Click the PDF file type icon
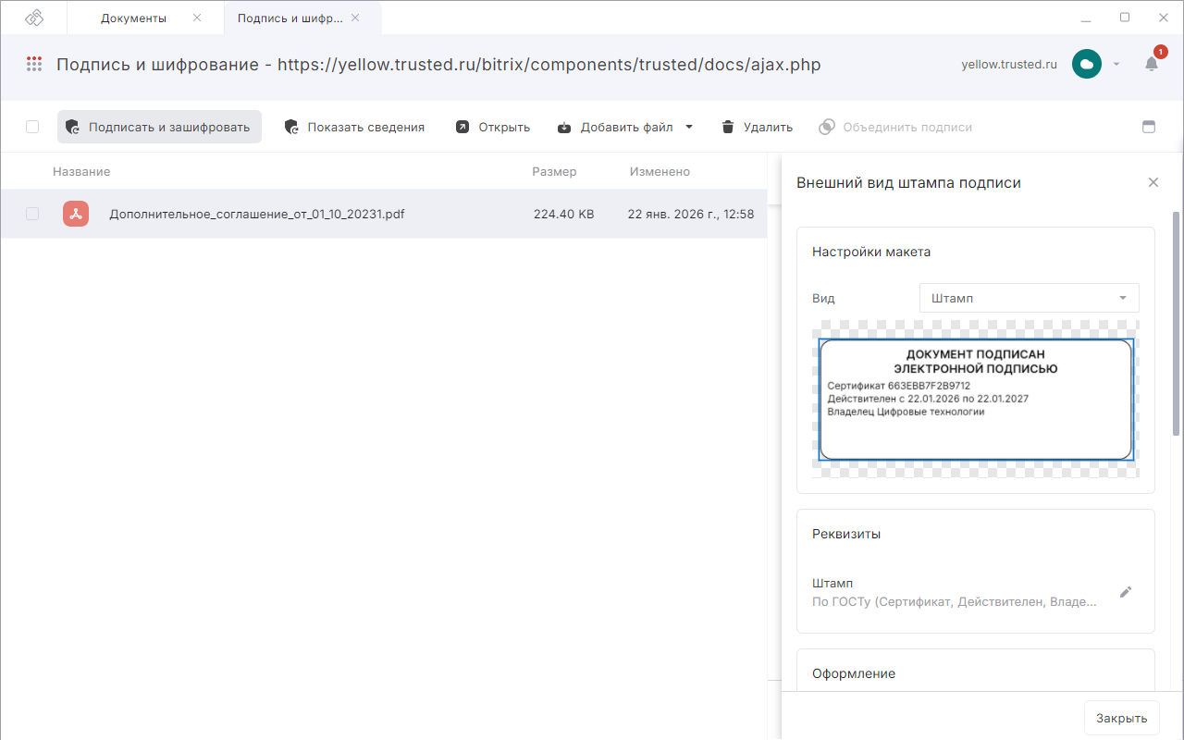Screen dimensions: 1184x740 pos(76,214)
